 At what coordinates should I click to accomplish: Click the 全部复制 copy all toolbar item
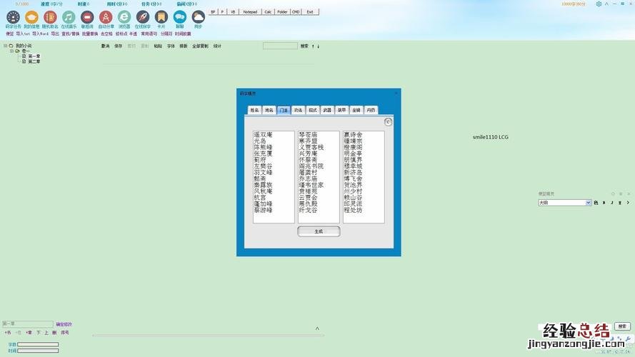click(200, 46)
